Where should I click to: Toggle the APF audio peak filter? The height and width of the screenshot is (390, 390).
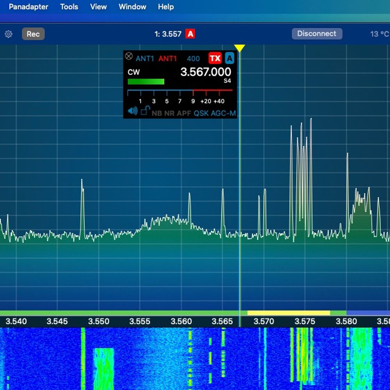click(184, 113)
